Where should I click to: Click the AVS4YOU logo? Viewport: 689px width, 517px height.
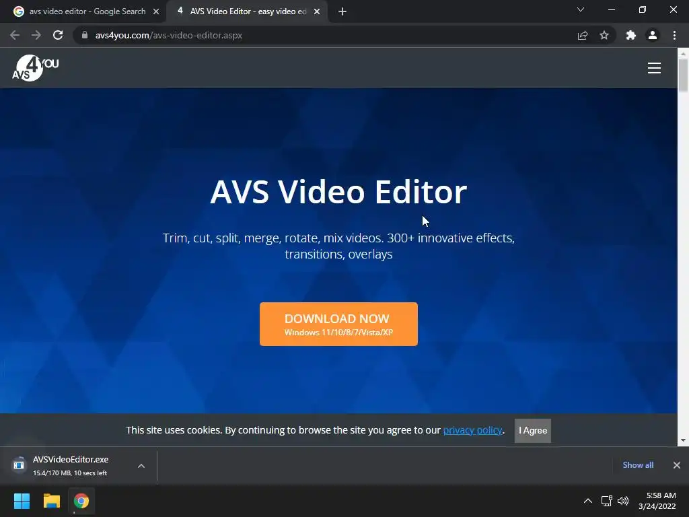[x=36, y=68]
